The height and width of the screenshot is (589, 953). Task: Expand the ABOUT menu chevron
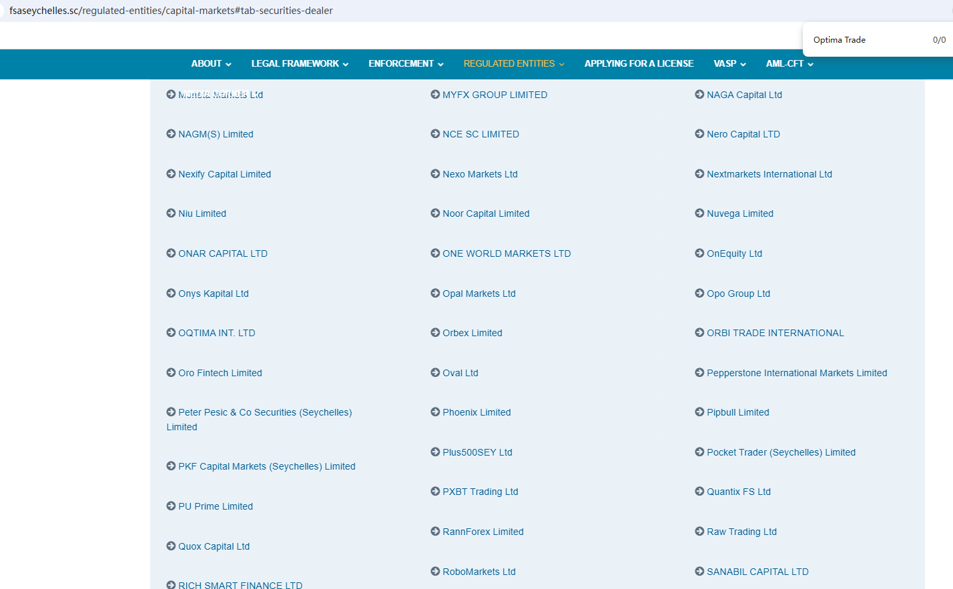pos(228,65)
